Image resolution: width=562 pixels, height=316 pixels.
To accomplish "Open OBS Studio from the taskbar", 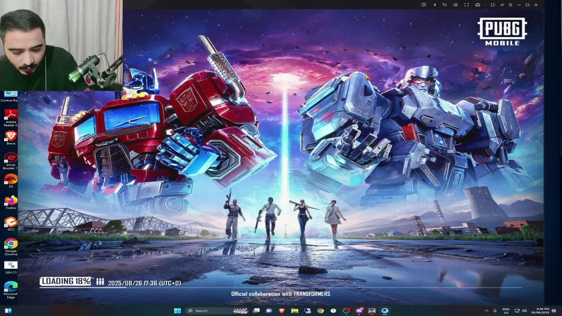I will click(x=346, y=311).
